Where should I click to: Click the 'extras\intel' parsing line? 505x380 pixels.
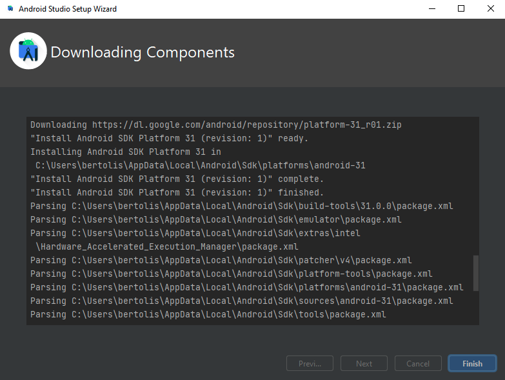pos(195,233)
